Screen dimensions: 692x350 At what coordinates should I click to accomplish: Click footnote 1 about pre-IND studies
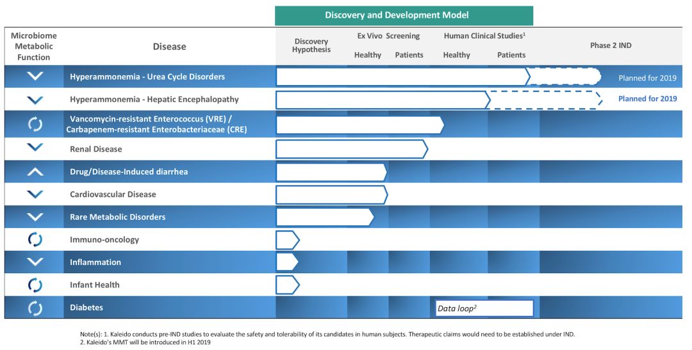click(327, 334)
